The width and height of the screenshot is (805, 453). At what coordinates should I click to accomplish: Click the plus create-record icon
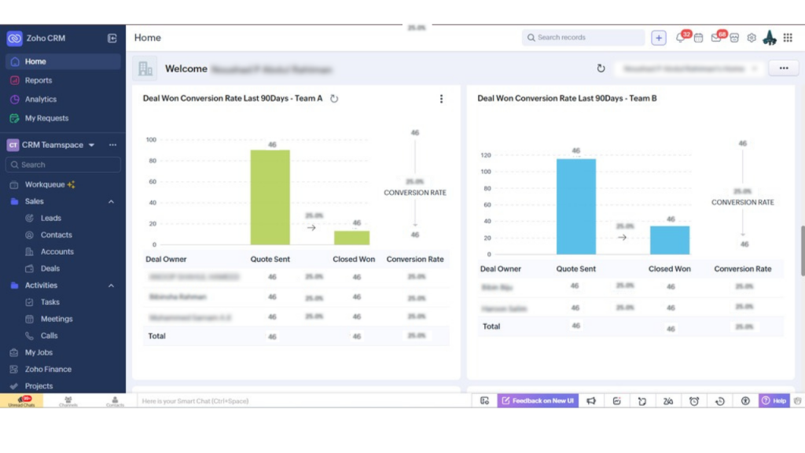(x=659, y=38)
